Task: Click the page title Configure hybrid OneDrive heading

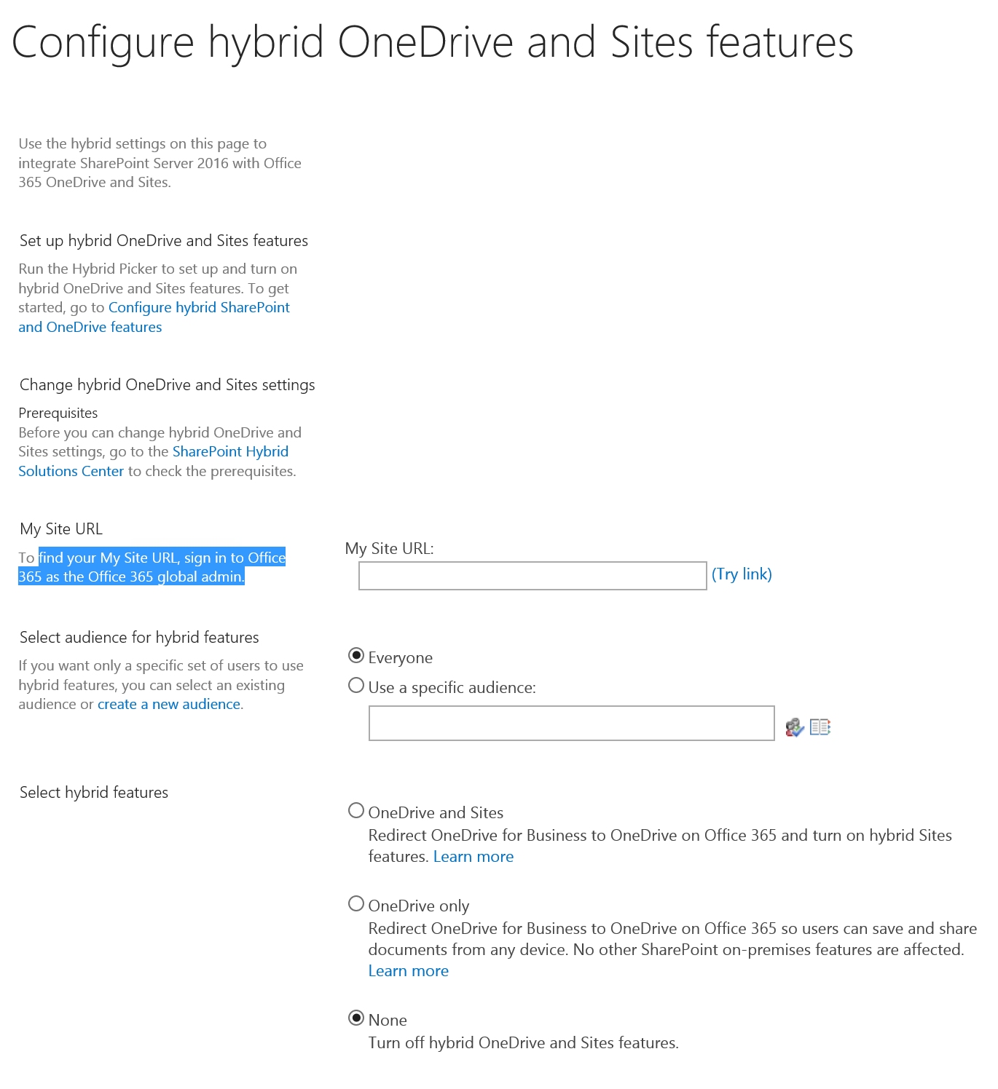Action: point(433,42)
